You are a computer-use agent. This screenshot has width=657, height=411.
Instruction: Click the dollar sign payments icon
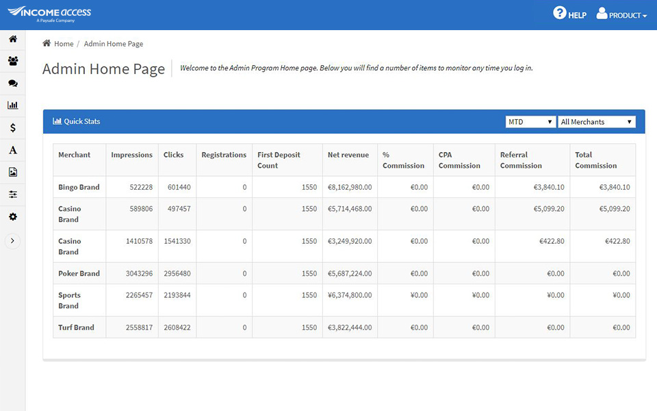click(12, 127)
